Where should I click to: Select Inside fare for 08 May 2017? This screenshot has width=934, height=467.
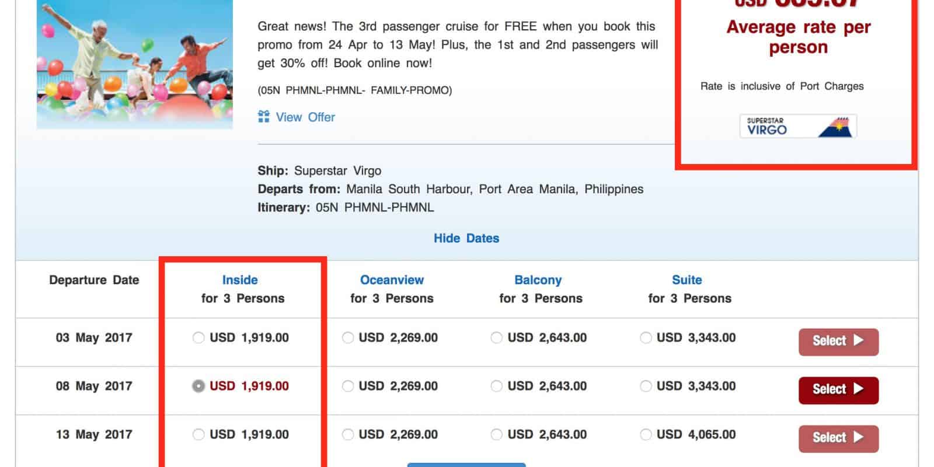(198, 386)
